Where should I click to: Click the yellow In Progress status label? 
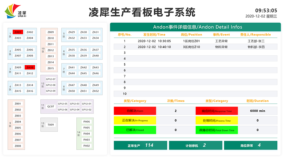(x=135, y=120)
